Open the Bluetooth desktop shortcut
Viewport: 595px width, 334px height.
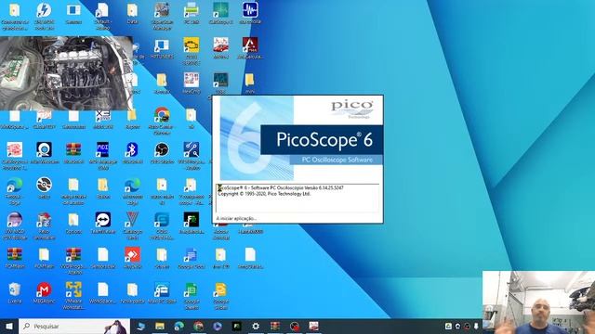132,150
